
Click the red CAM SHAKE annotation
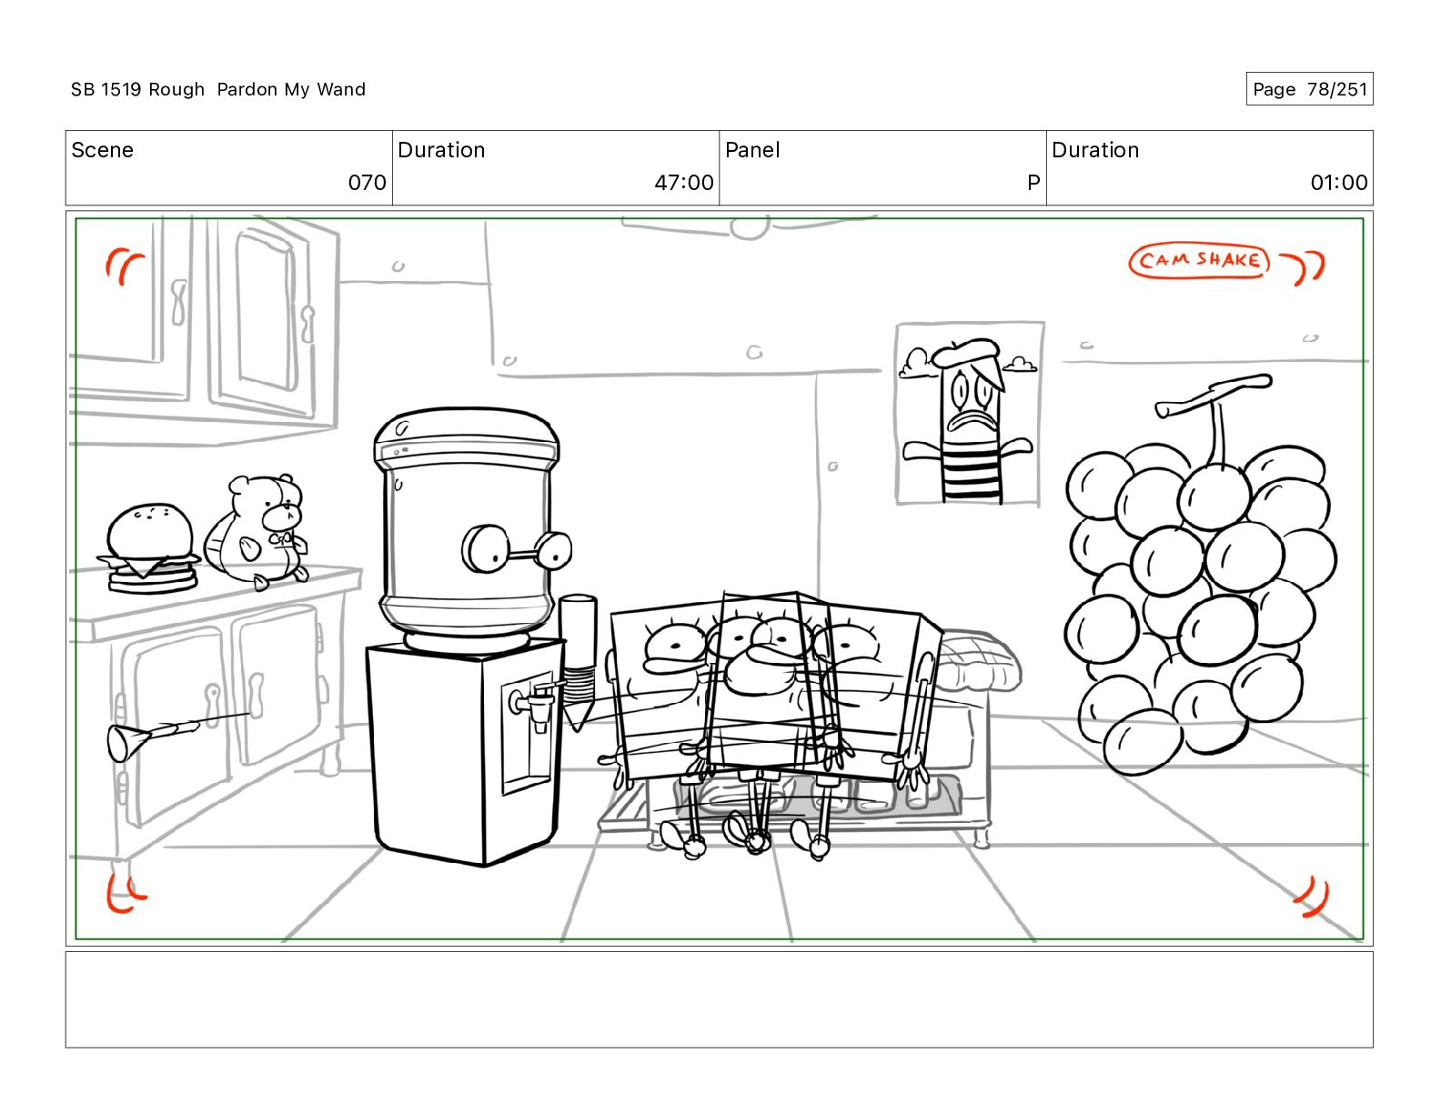pos(1199,262)
